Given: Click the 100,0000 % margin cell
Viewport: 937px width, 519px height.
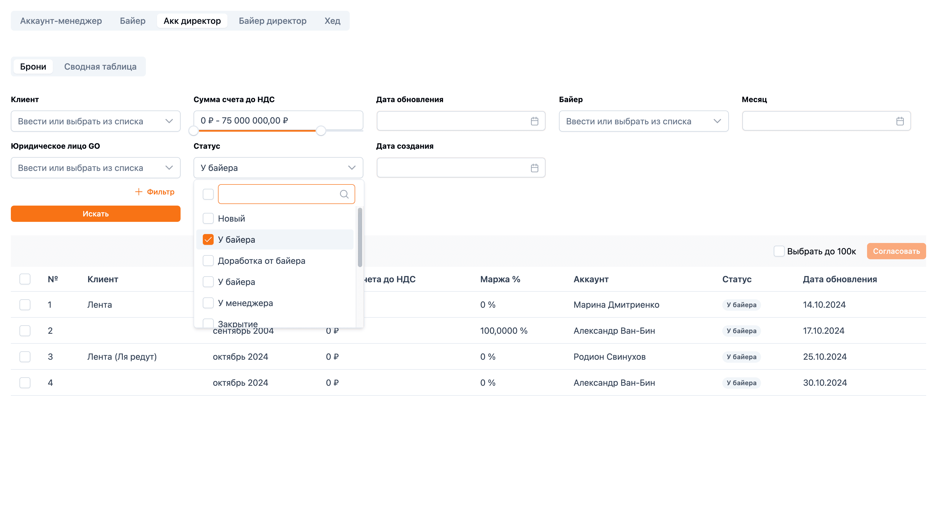Looking at the screenshot, I should pos(504,331).
